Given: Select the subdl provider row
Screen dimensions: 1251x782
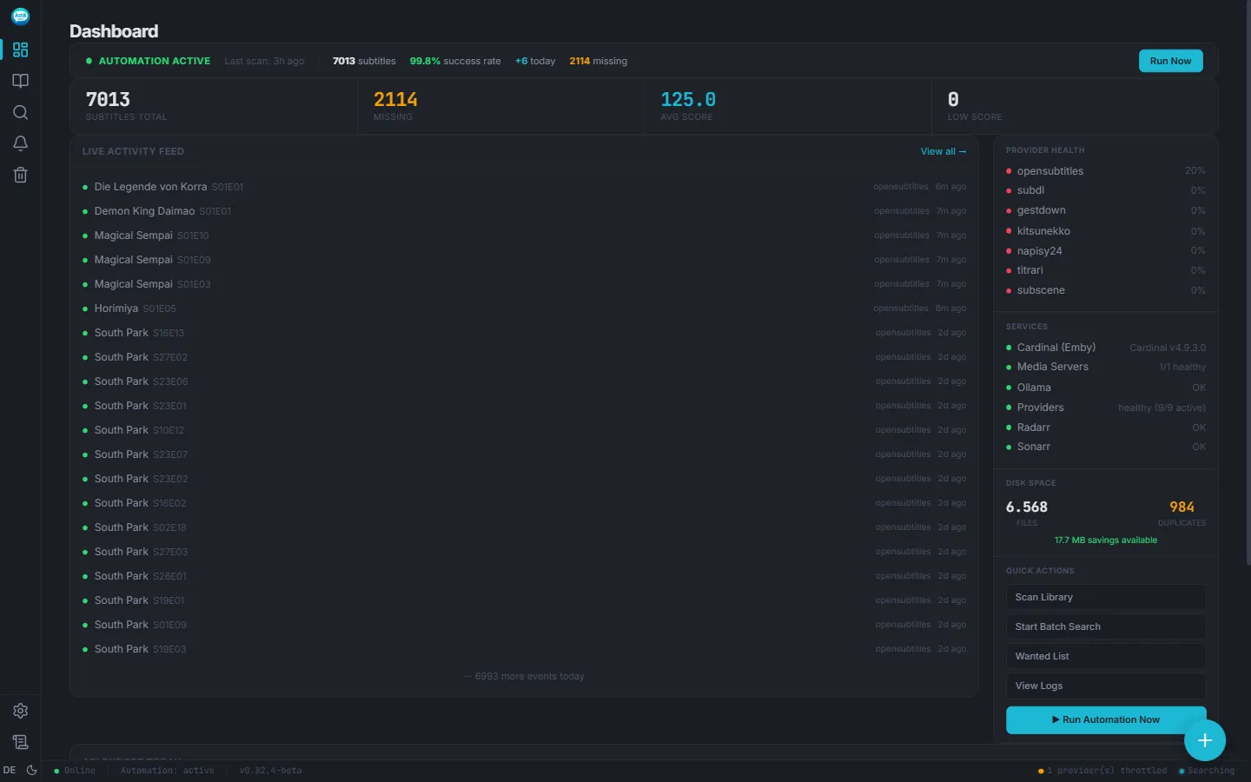Looking at the screenshot, I should coord(1106,190).
